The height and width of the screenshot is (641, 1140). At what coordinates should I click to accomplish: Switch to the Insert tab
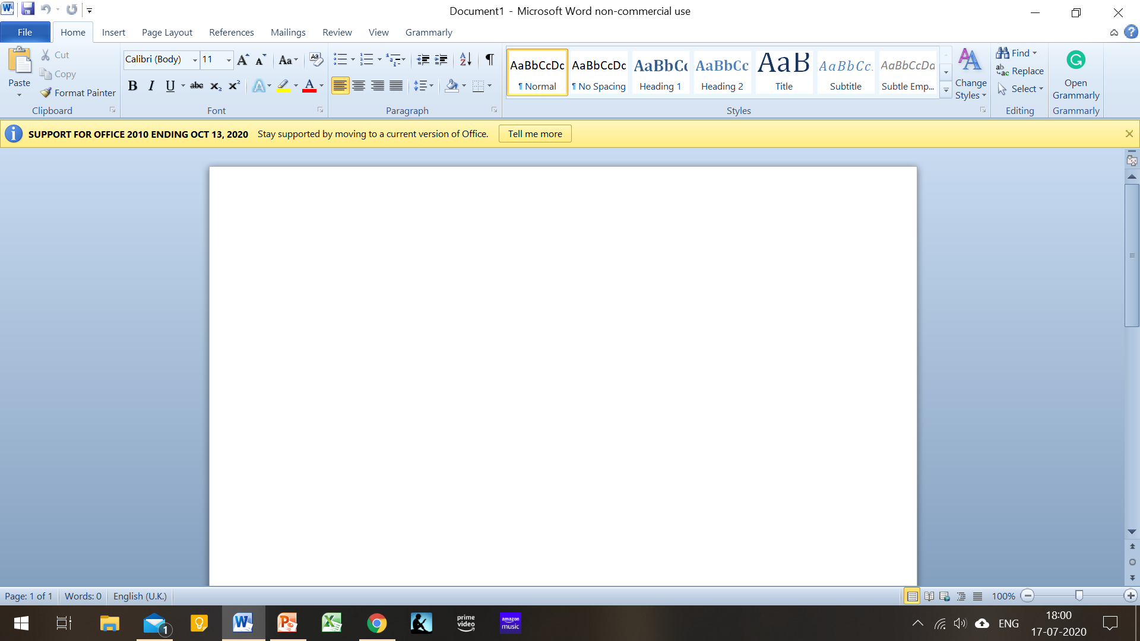coord(113,32)
